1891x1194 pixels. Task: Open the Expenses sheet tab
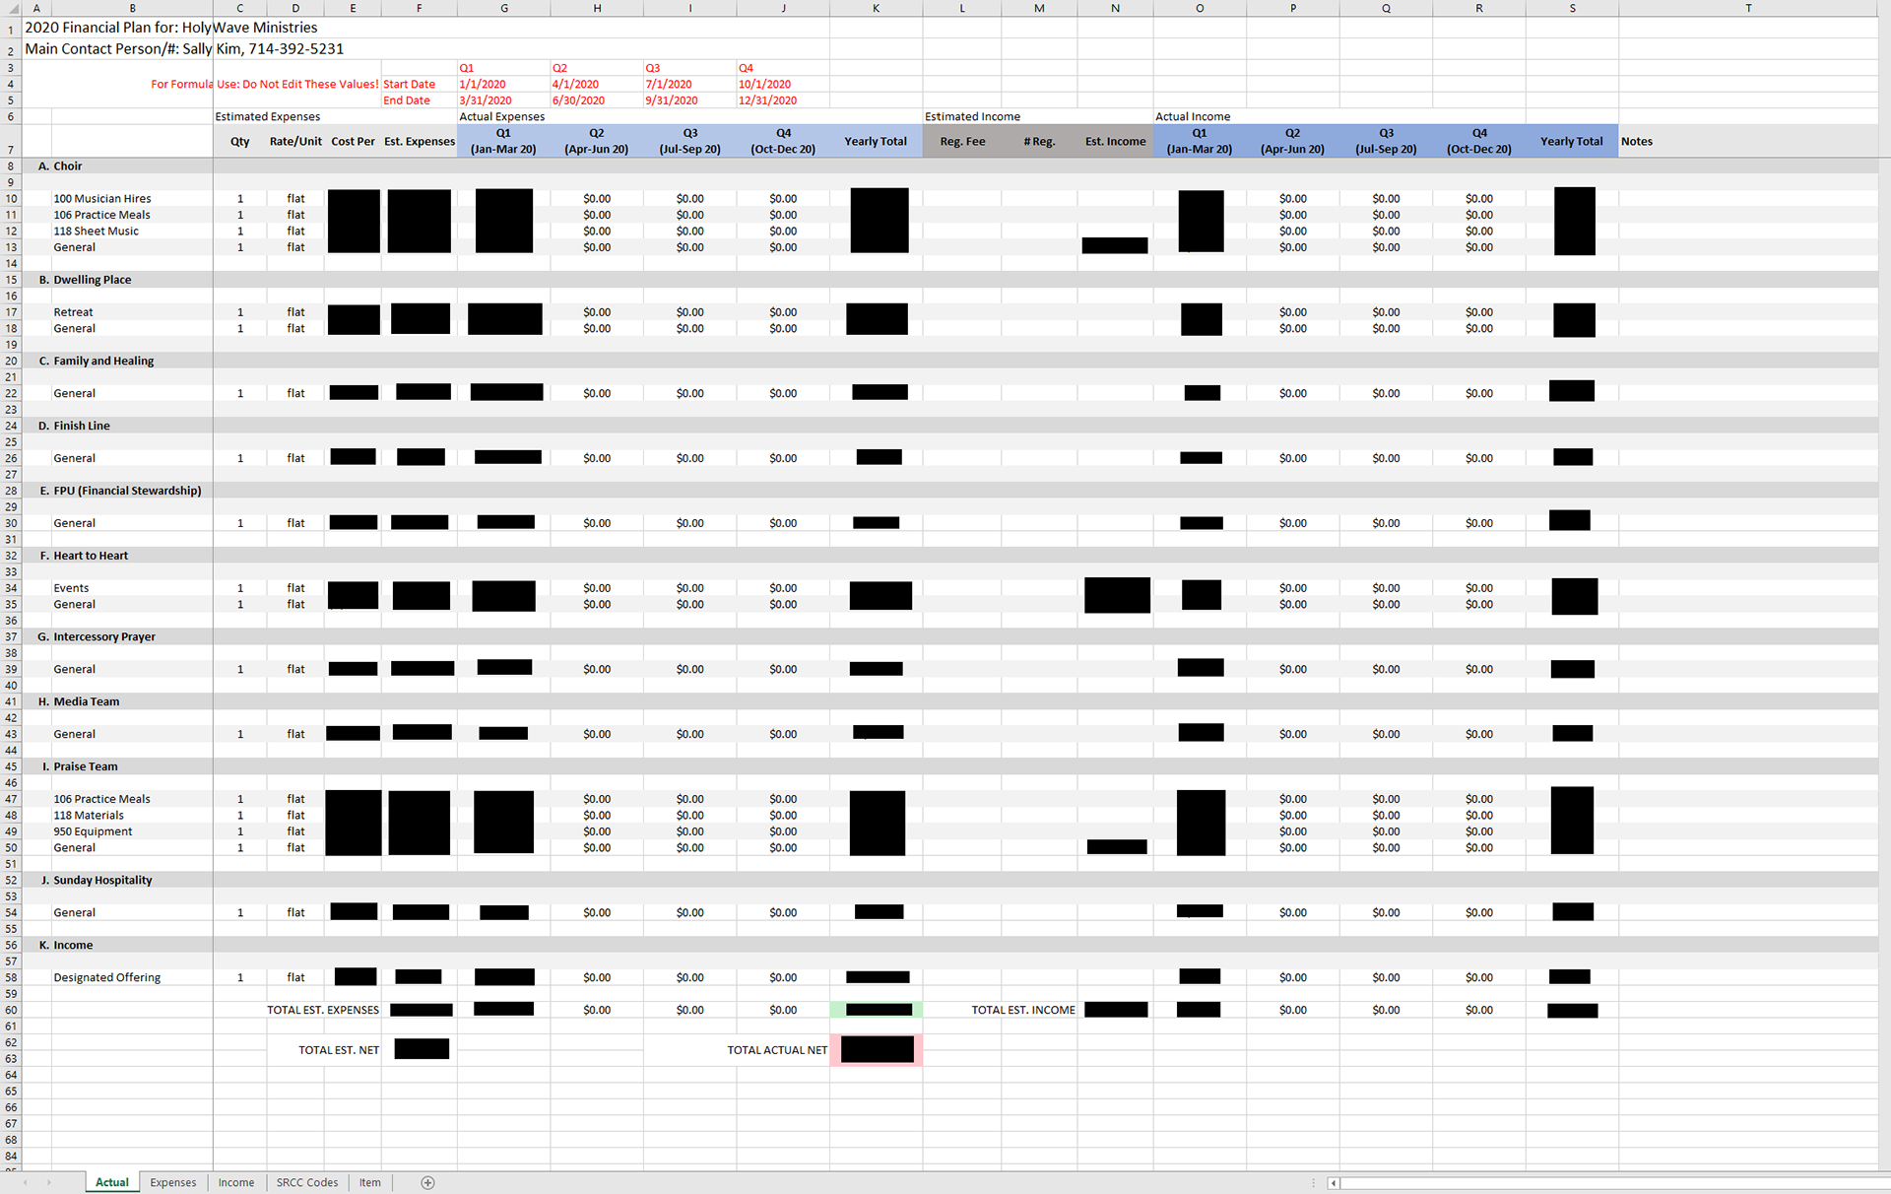173,1182
